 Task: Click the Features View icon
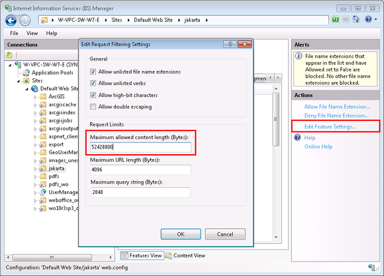125,255
